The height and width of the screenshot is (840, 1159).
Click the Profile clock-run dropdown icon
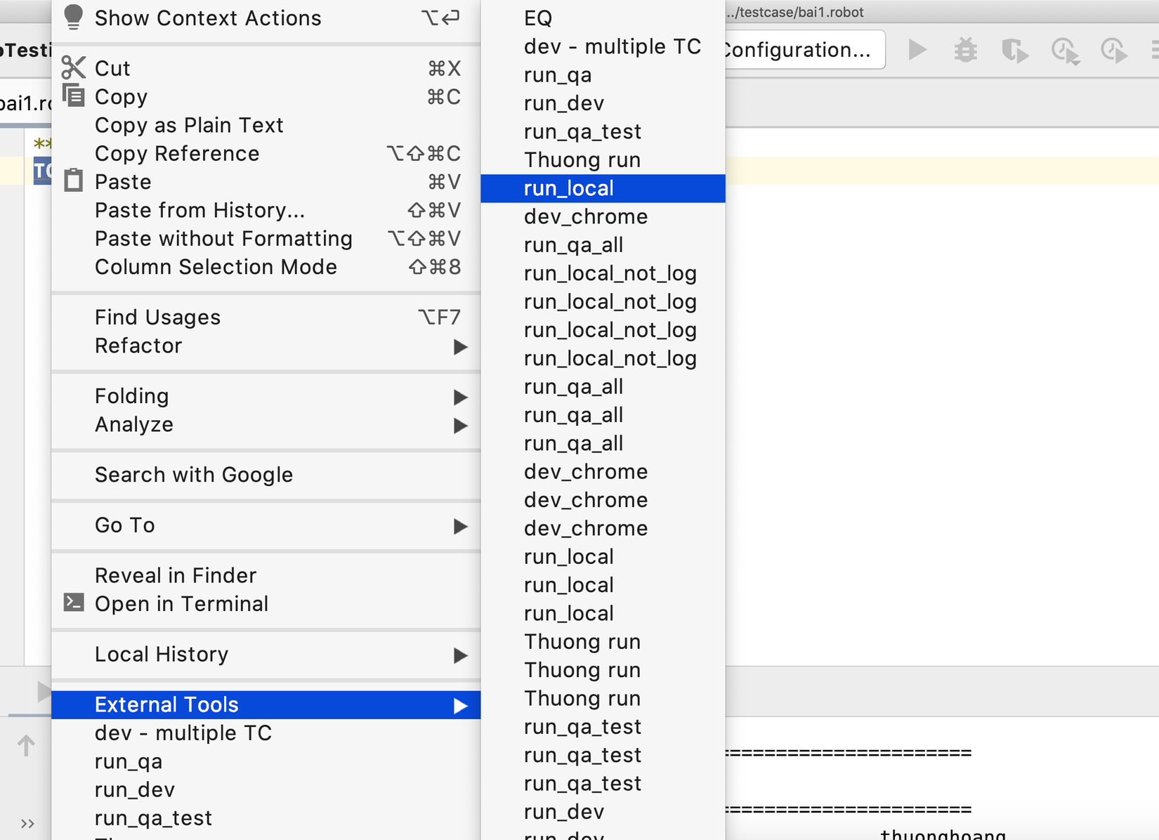pos(1065,51)
